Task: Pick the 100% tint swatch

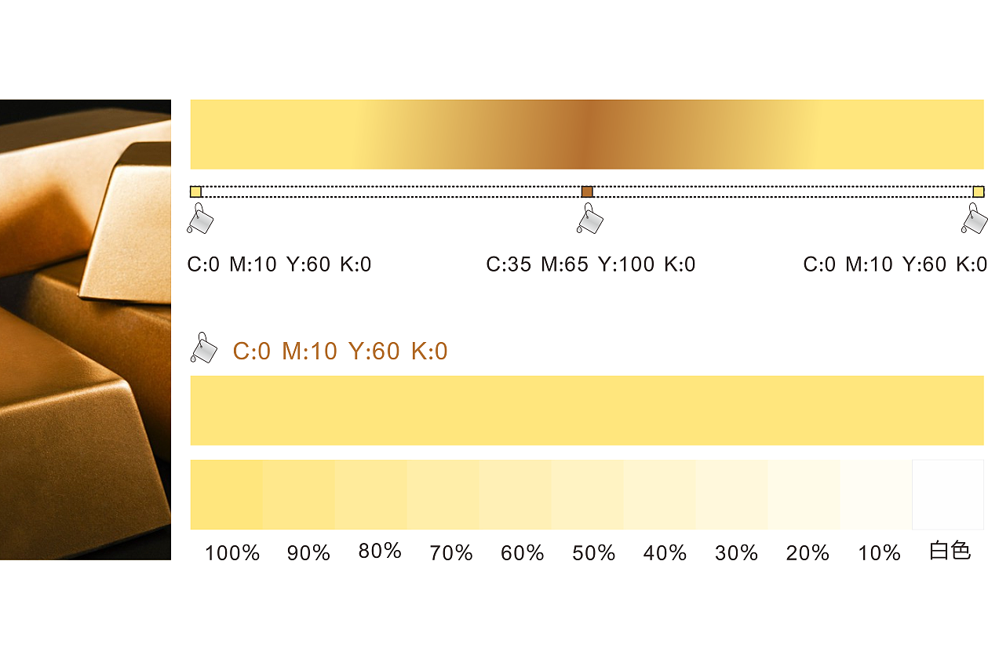Action: click(227, 494)
